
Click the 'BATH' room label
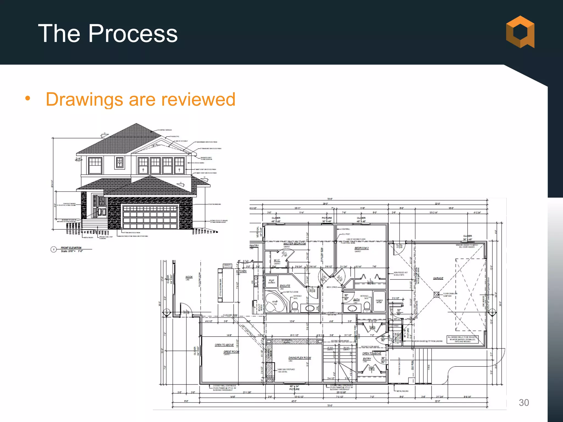[x=356, y=300]
